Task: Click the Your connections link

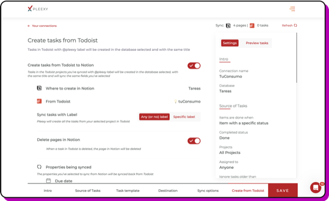Action: coord(44,26)
